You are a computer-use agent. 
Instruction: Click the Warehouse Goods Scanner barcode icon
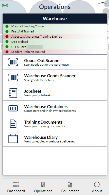[x=13, y=78]
